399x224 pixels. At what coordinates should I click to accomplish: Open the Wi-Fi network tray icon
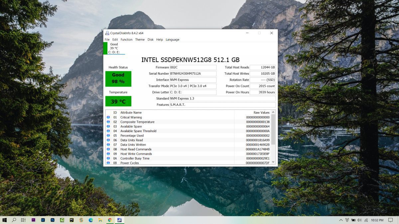pyautogui.click(x=366, y=220)
